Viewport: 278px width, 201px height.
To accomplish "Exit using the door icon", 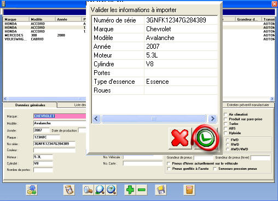I will click(x=189, y=190).
